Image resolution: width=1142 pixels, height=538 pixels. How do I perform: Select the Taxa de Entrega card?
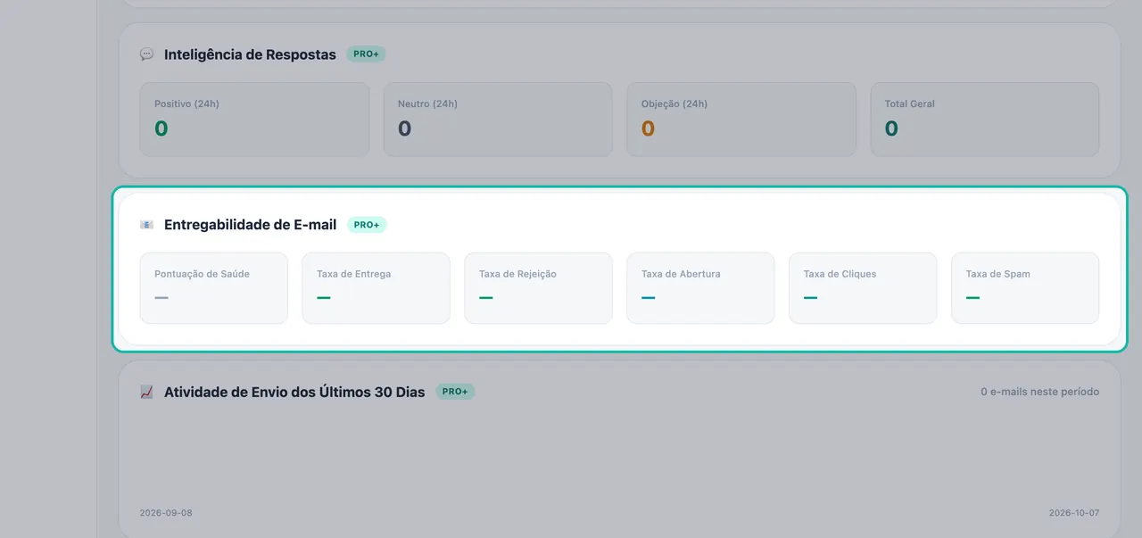[x=377, y=288]
